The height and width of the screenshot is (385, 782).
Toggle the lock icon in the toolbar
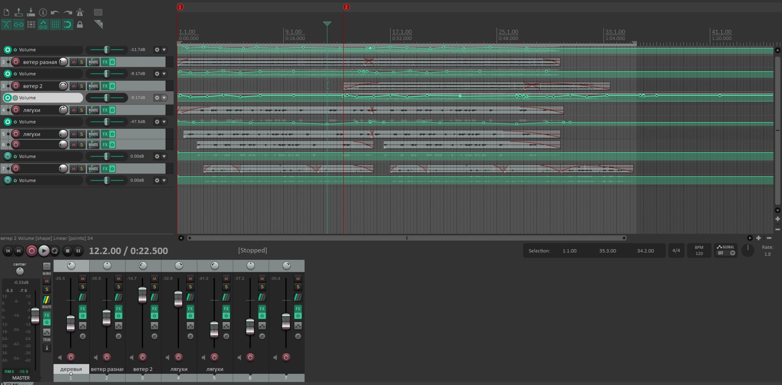tap(80, 25)
